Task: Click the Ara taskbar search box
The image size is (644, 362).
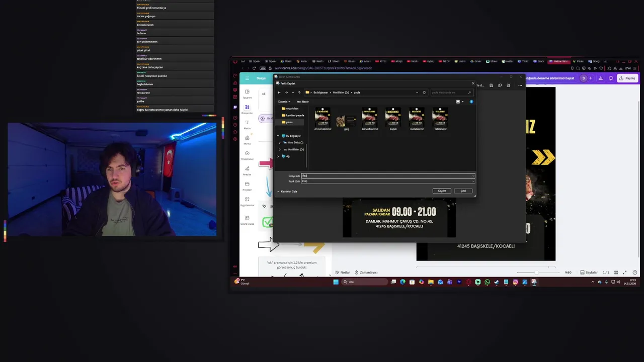Action: [365, 282]
